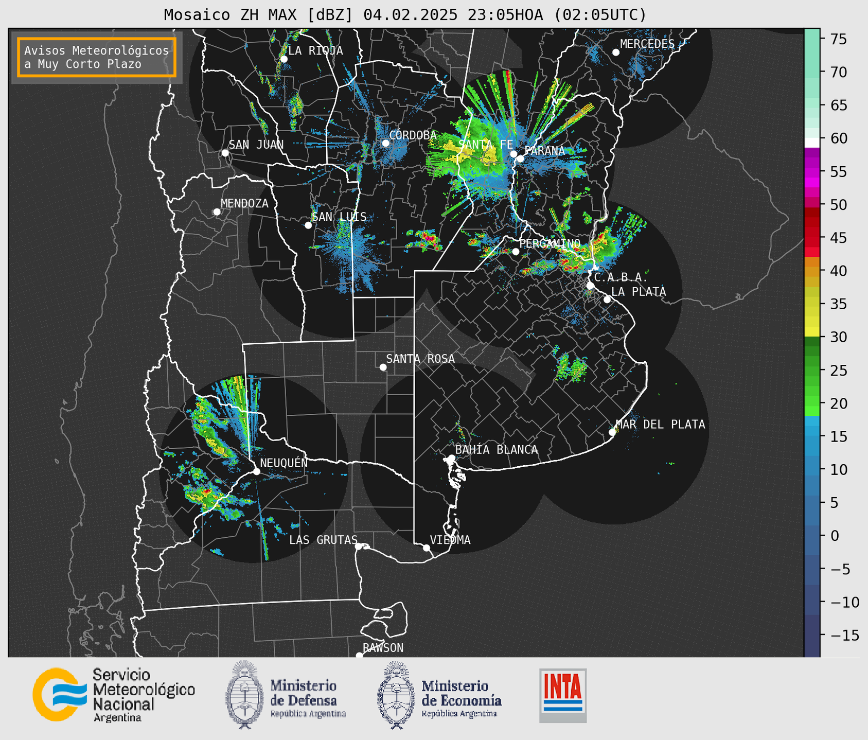Click the colorbar label 70
868x740 pixels.
839,72
